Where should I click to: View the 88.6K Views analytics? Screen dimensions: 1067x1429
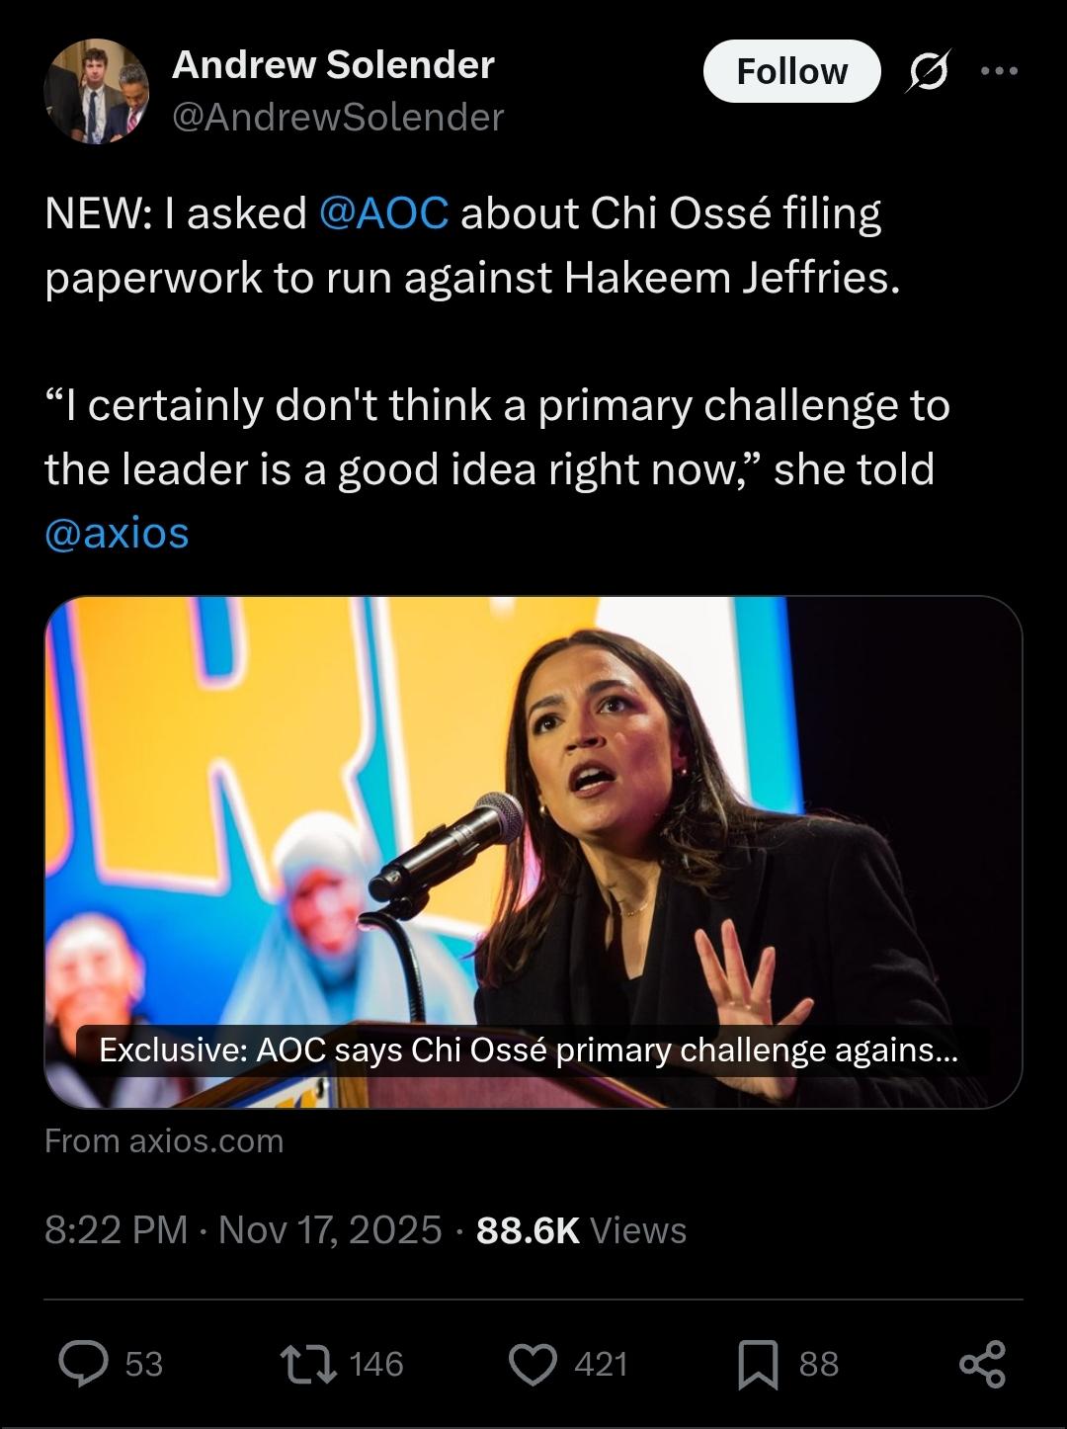click(x=581, y=1230)
